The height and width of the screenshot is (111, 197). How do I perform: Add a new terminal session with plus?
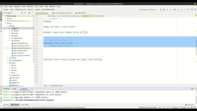pos(32,88)
